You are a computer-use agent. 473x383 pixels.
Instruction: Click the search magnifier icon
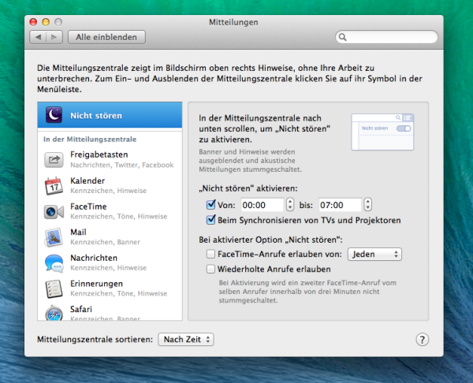pyautogui.click(x=342, y=37)
